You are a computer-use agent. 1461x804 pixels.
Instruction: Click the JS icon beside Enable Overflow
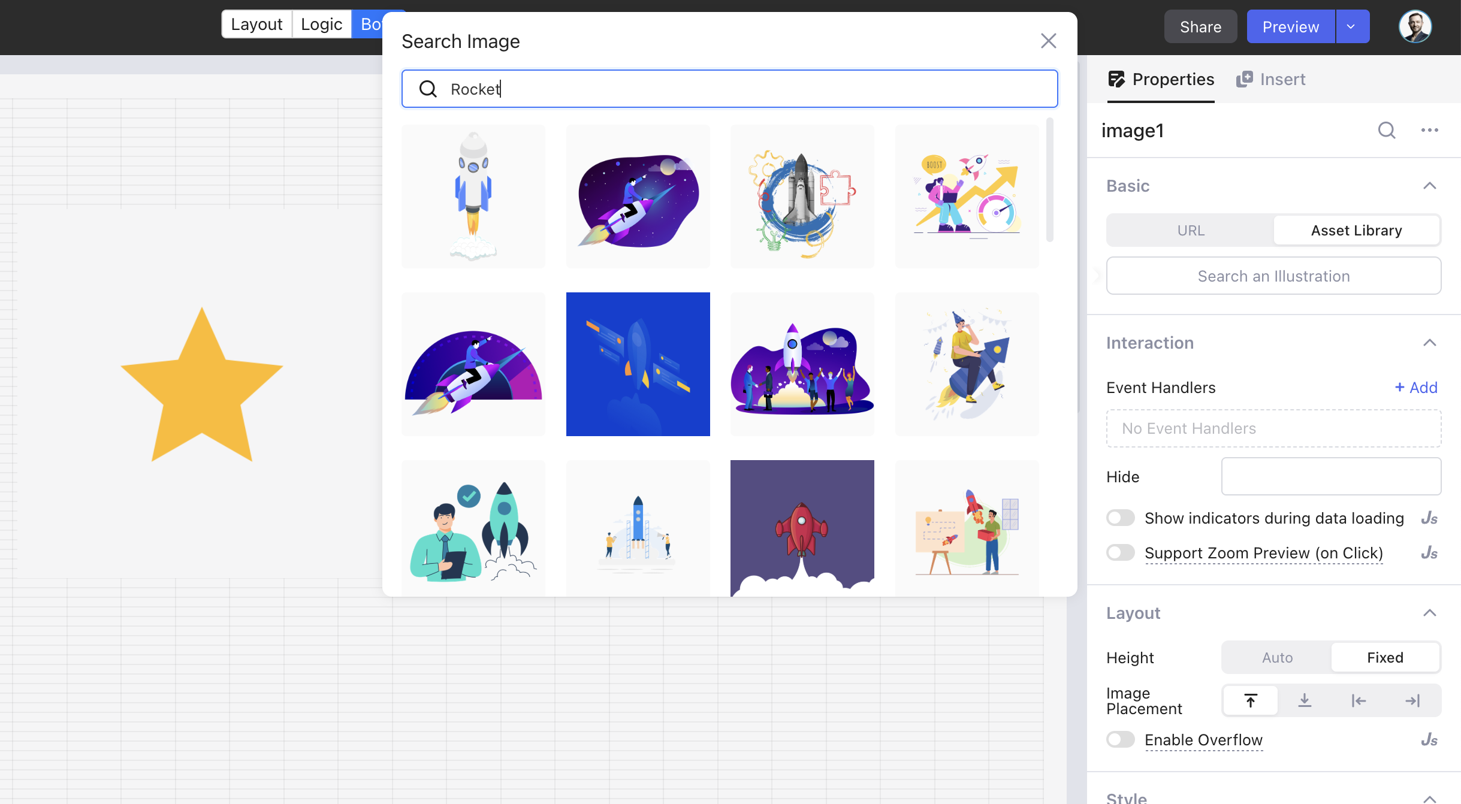click(1429, 740)
